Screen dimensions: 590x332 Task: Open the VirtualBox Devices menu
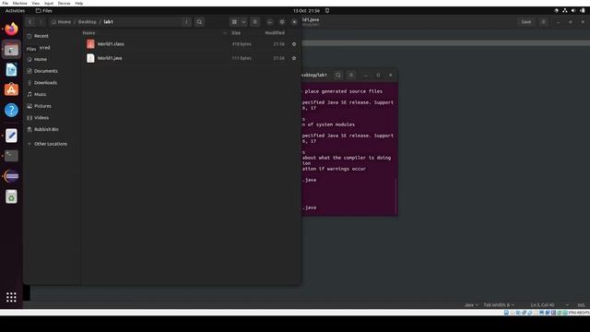pos(64,3)
